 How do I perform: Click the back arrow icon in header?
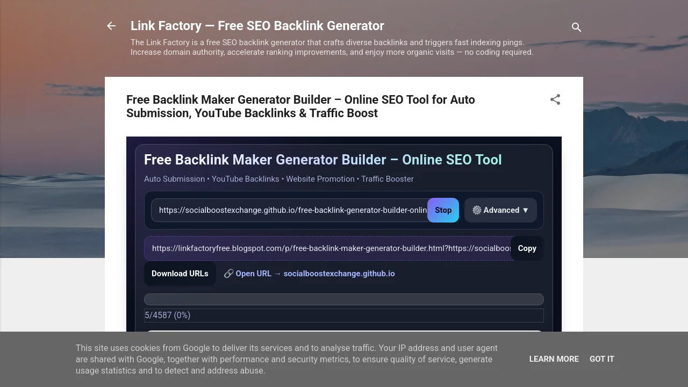coord(111,26)
